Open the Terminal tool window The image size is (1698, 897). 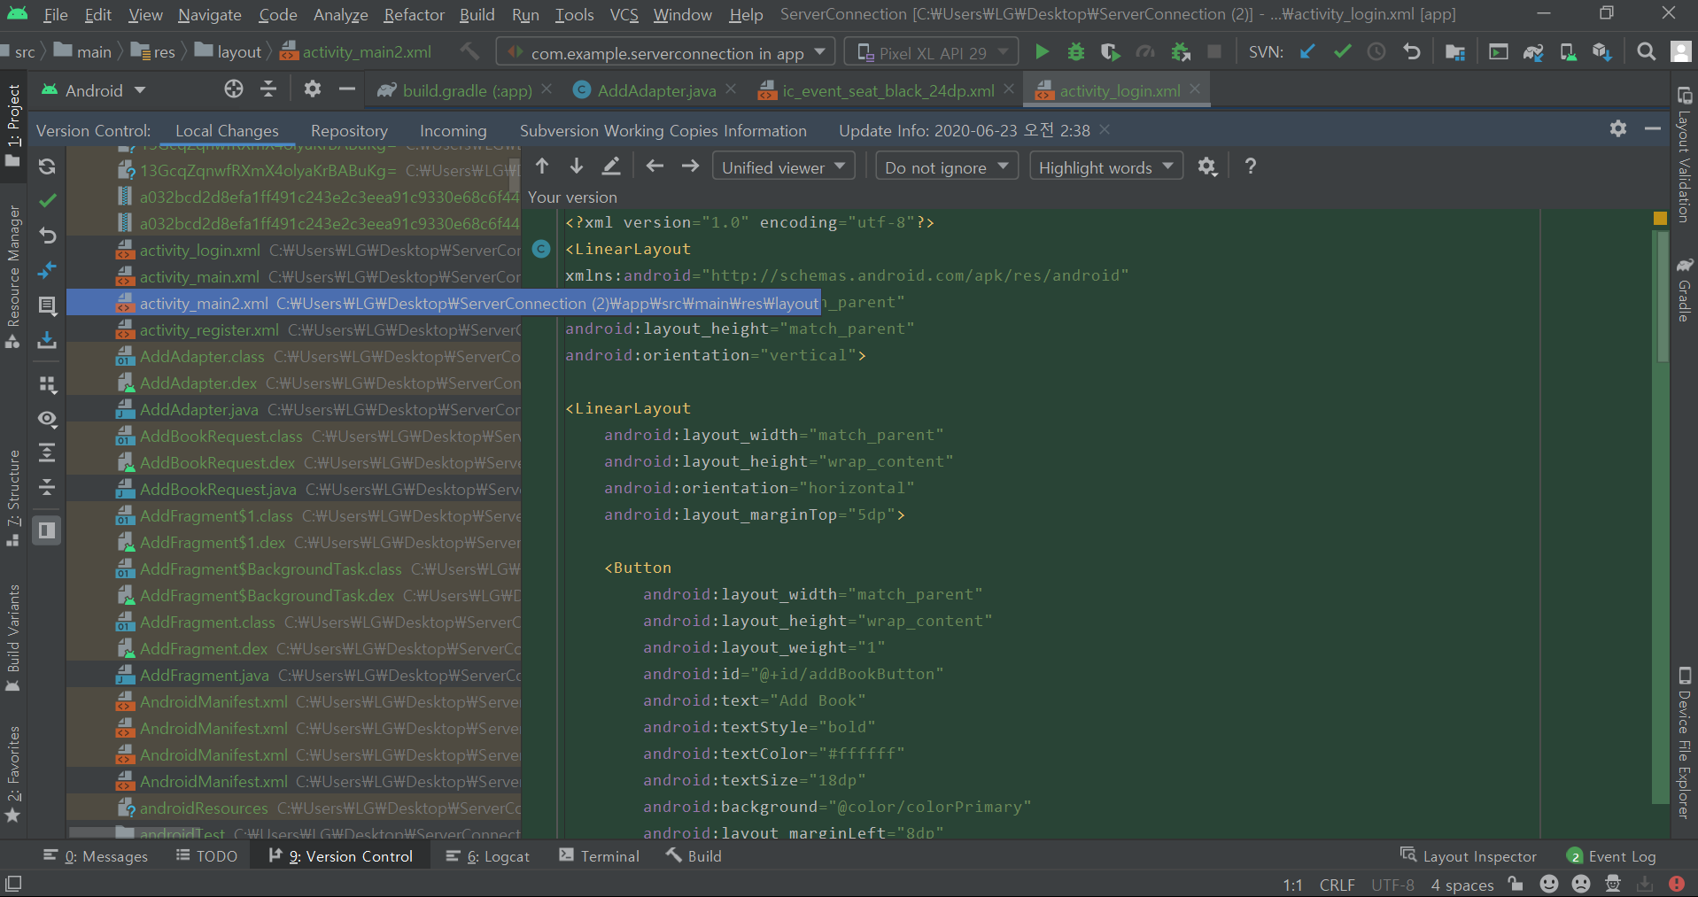tap(599, 856)
